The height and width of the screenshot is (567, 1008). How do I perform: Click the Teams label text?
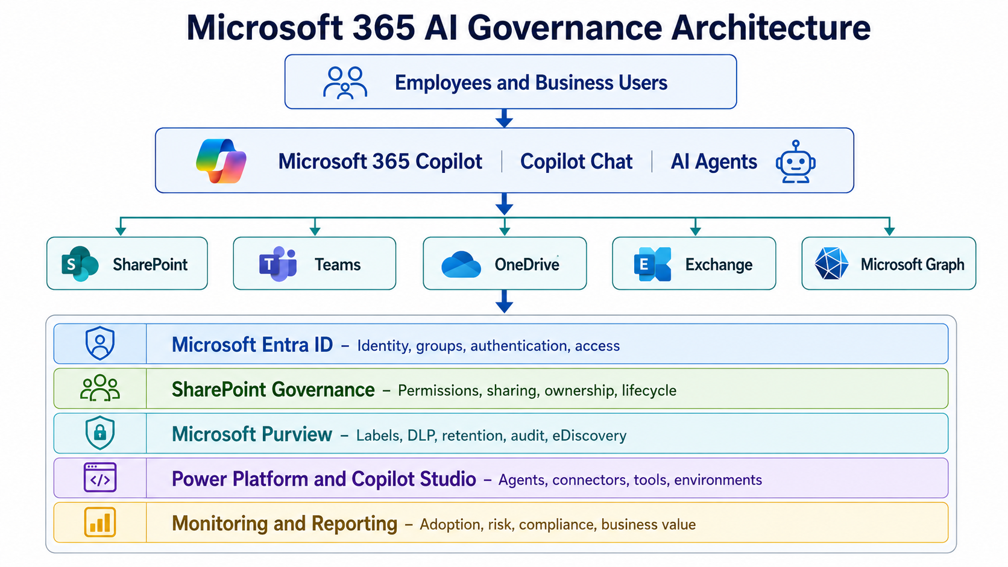(x=338, y=265)
